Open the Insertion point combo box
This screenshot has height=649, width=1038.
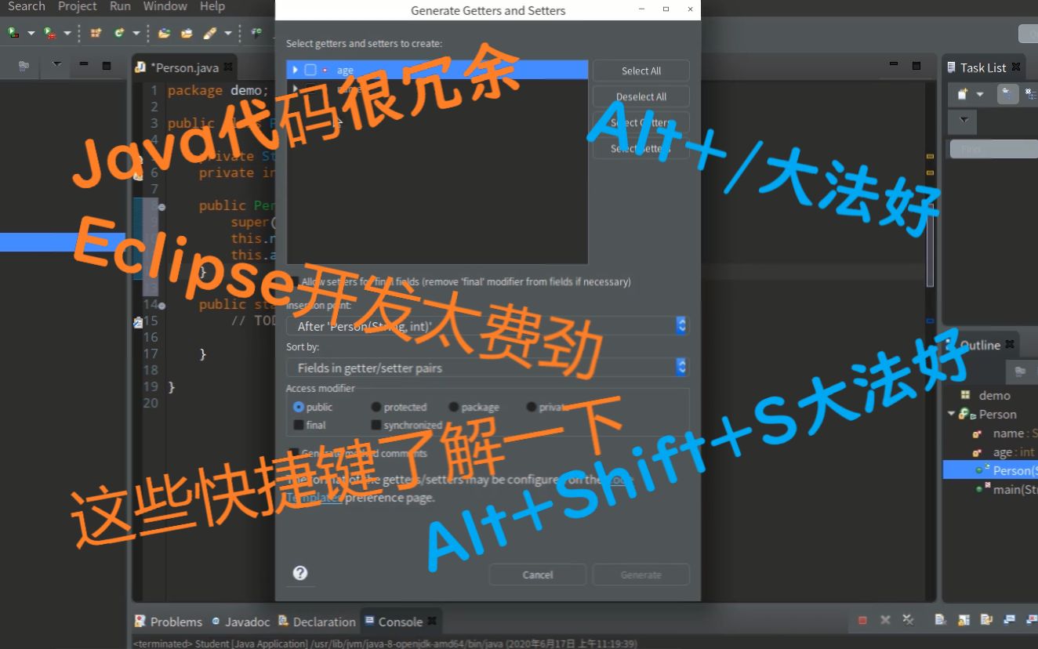487,325
